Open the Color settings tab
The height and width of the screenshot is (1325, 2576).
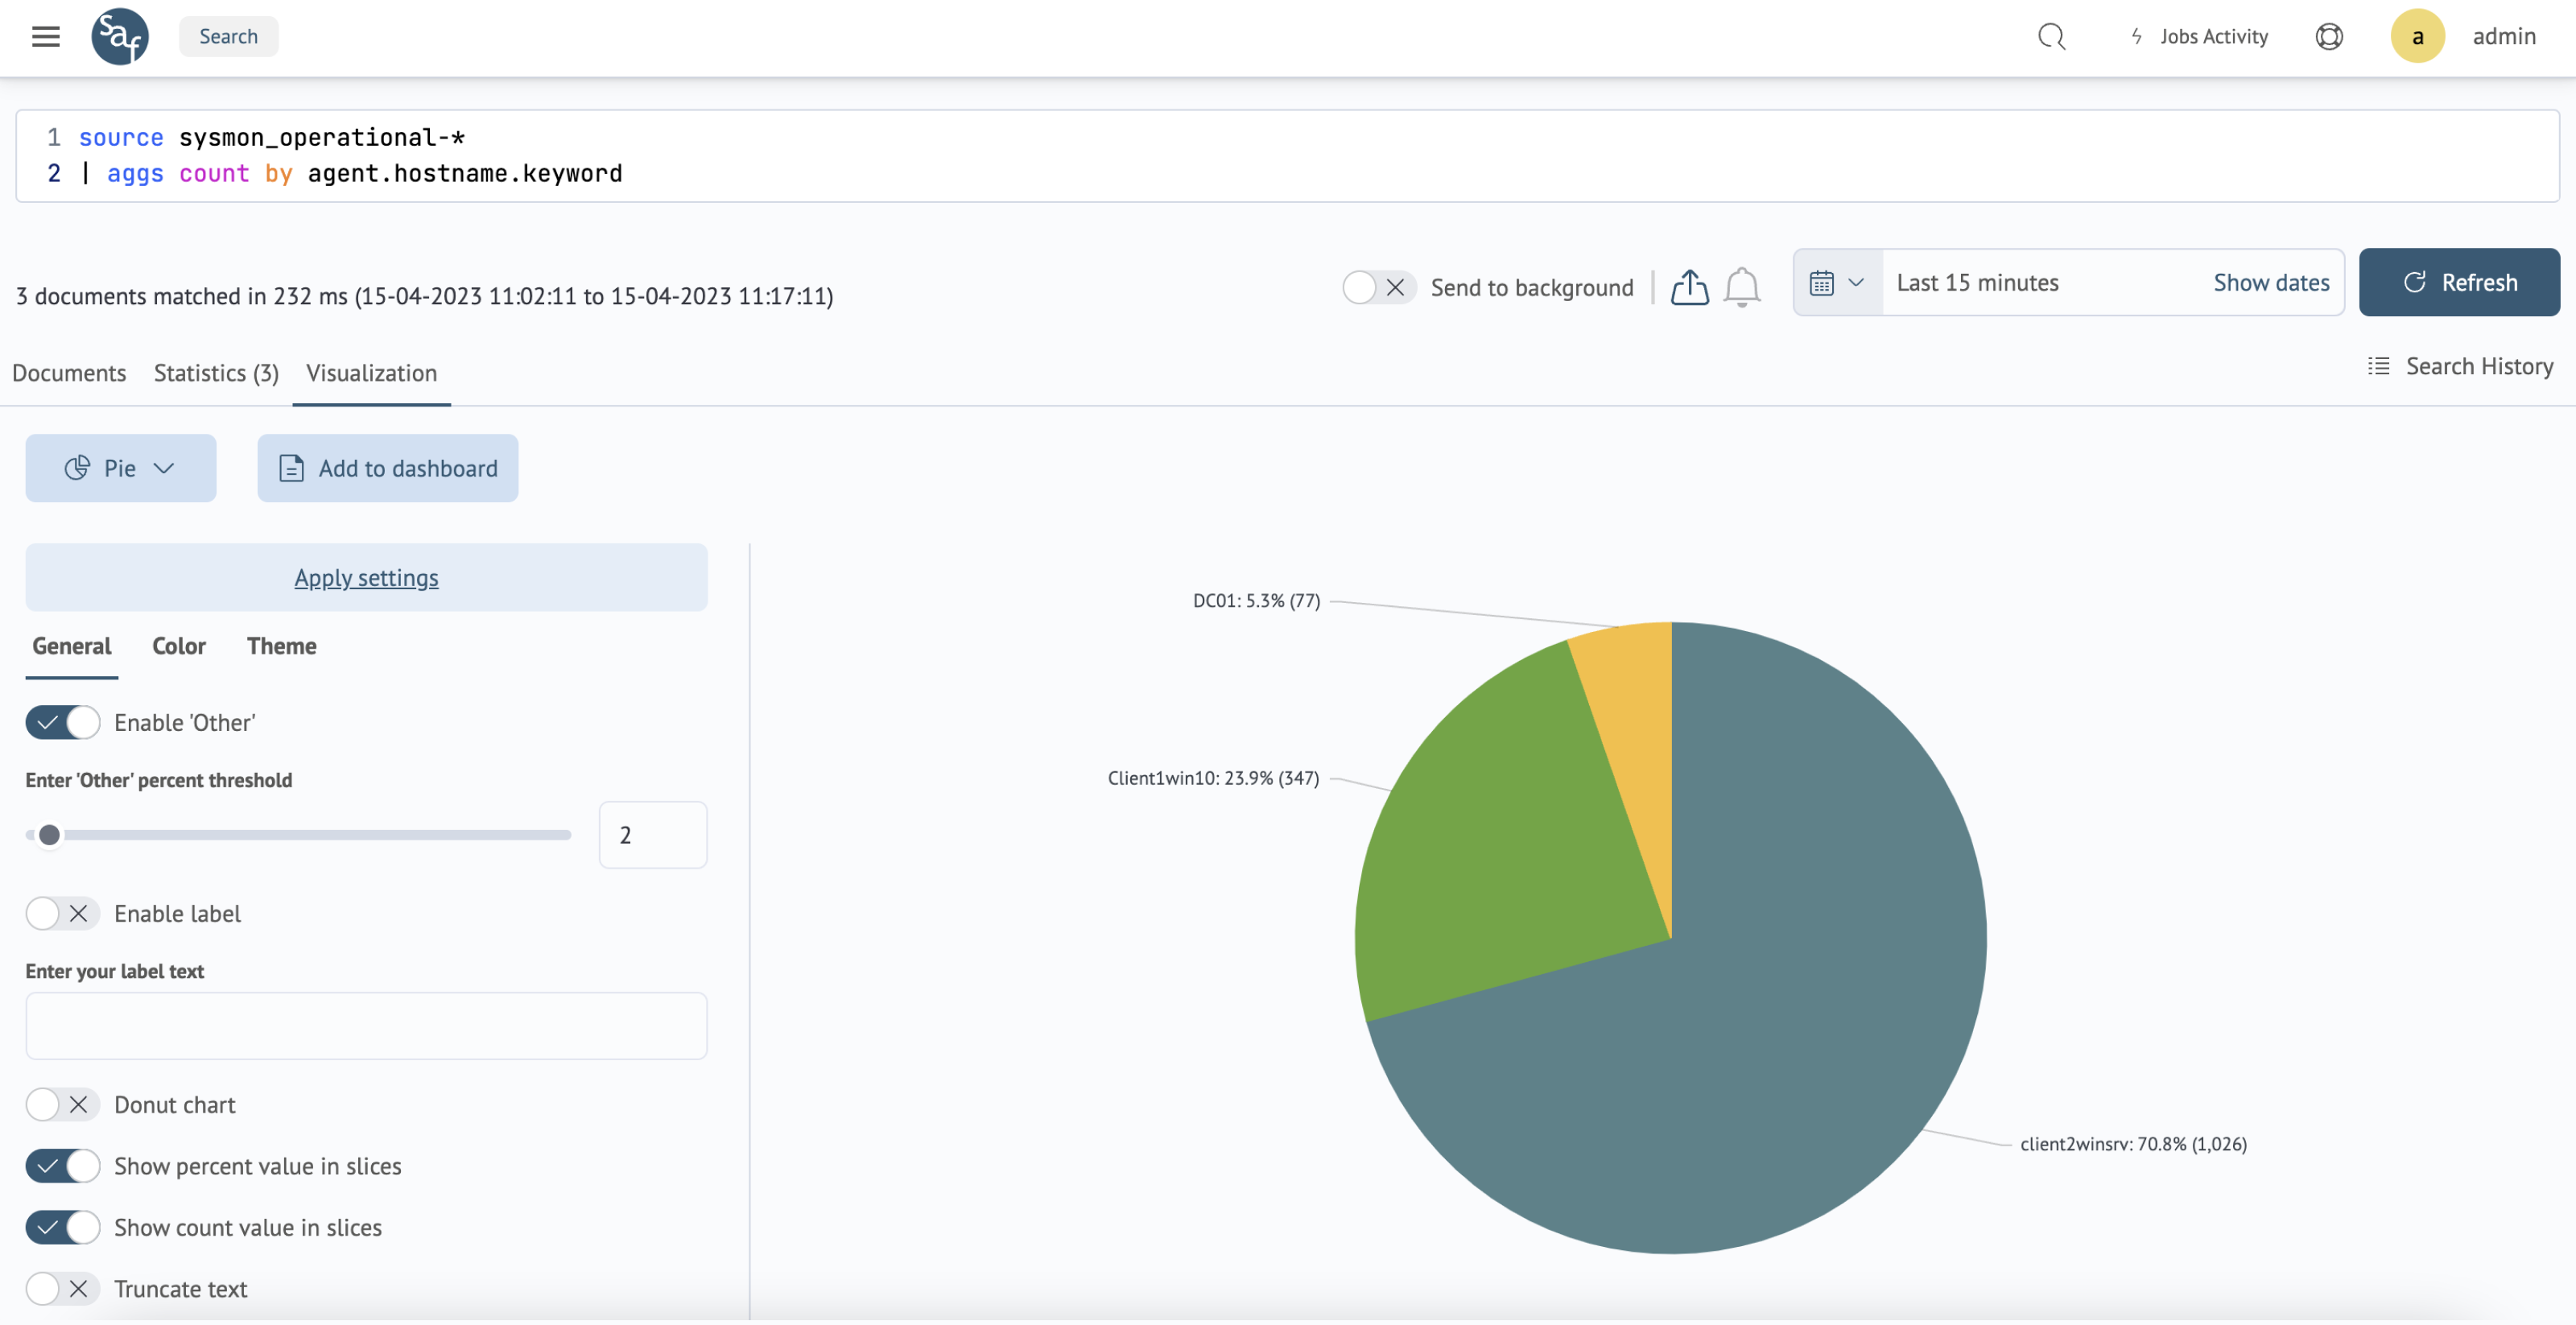click(x=179, y=646)
